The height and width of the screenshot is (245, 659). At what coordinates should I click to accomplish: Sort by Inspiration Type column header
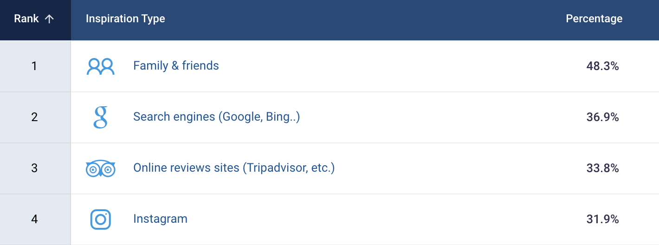point(125,19)
